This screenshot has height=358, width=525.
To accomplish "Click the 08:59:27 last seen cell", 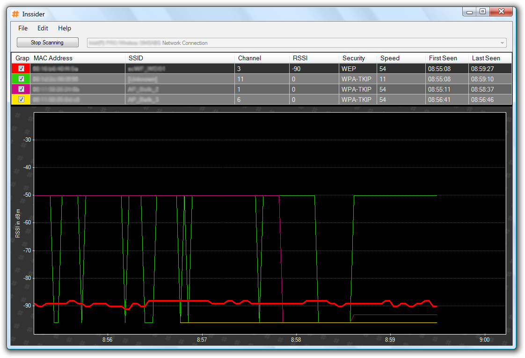I will point(490,69).
